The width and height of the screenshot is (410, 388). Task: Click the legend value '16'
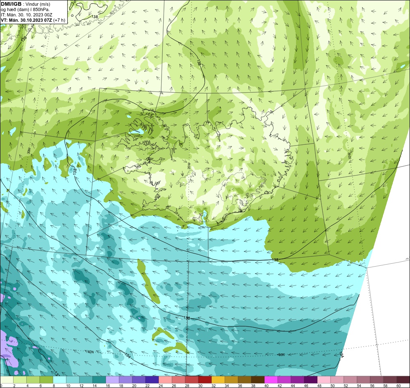[x=108, y=386]
